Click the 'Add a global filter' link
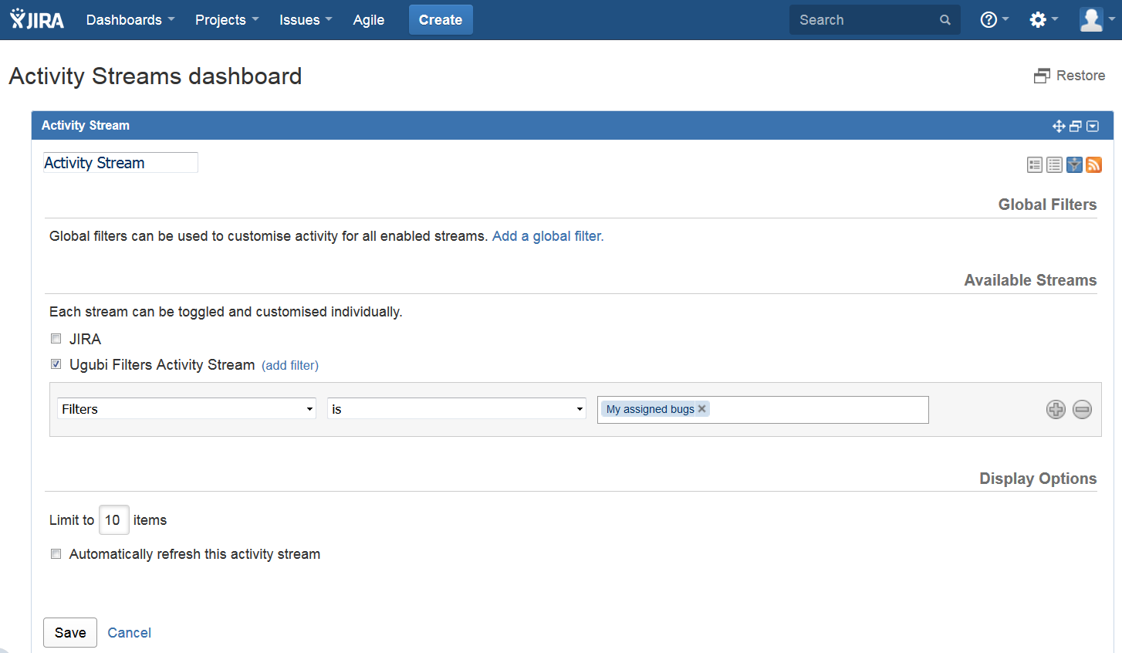The image size is (1122, 653). tap(547, 235)
